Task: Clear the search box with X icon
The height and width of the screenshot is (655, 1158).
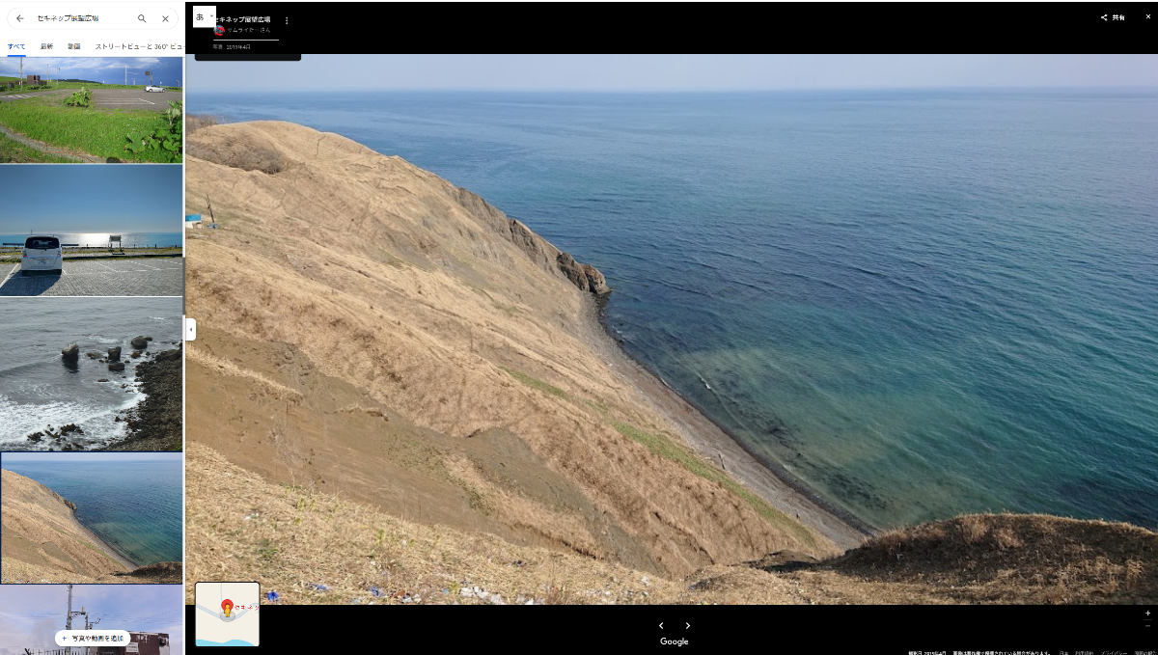Action: 165,18
